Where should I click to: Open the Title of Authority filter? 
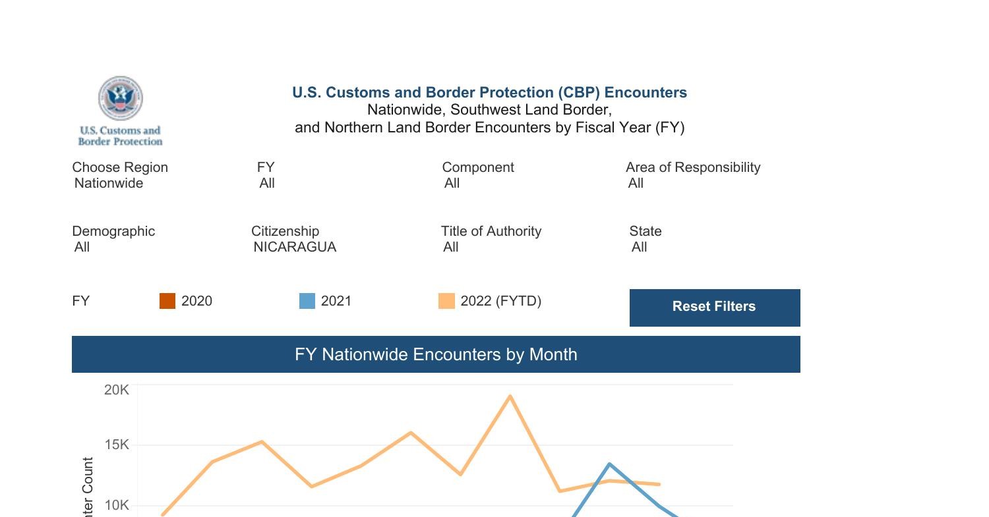[452, 247]
